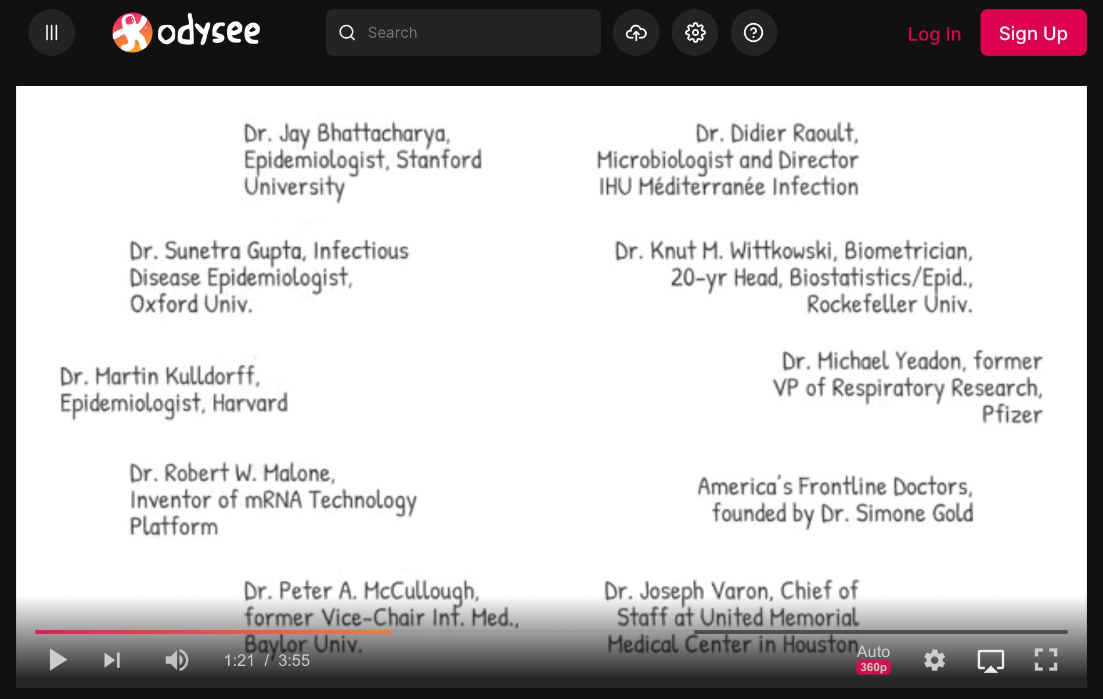Click the text "Oxford Univ."

(192, 304)
